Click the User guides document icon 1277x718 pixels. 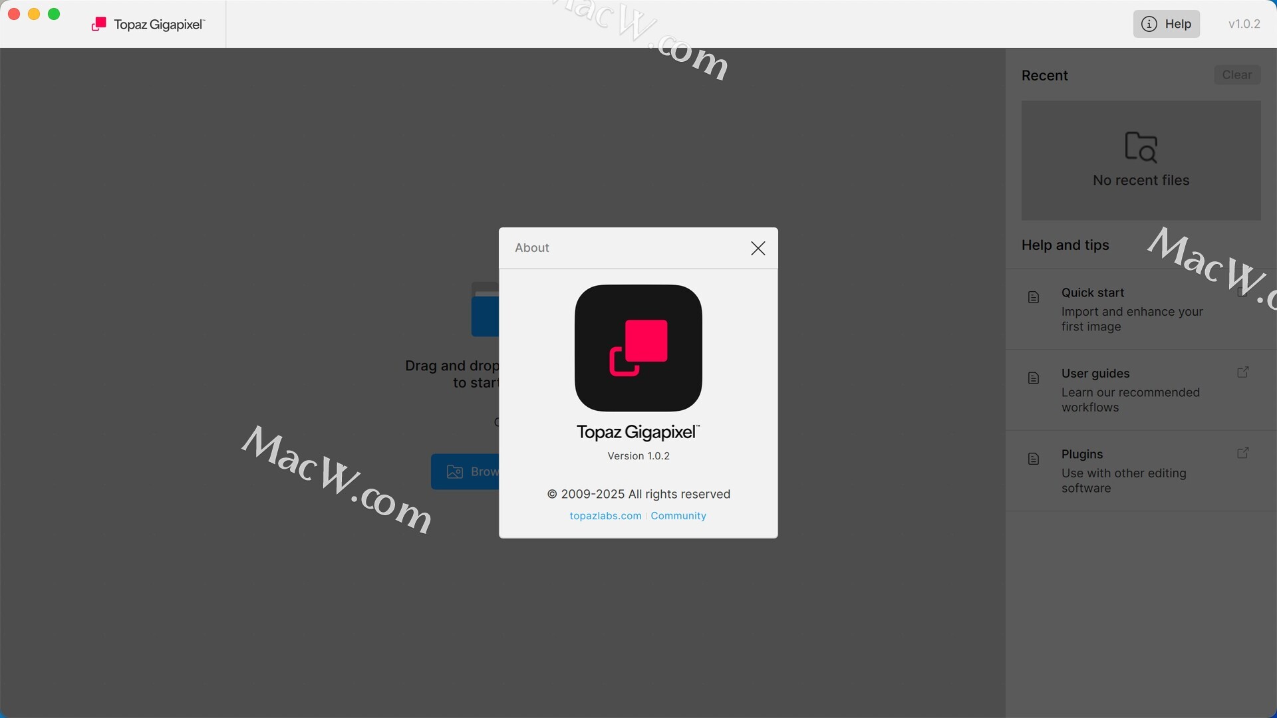[1033, 378]
